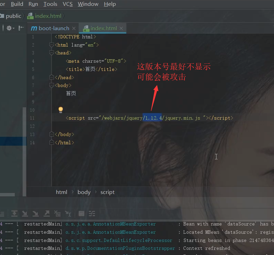Open the Run menu
The image size is (274, 255).
[x=33, y=4]
